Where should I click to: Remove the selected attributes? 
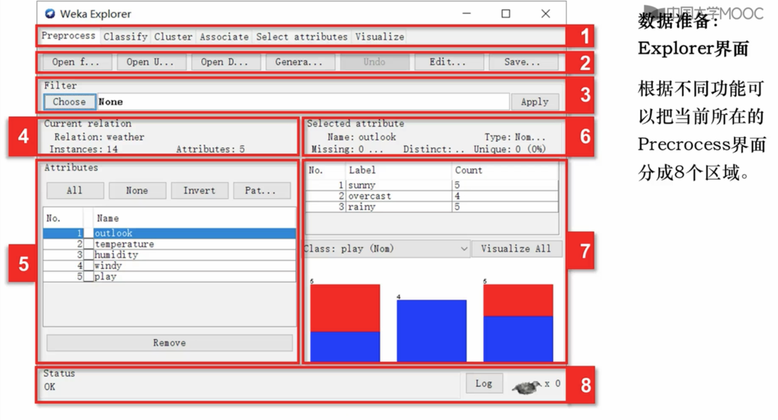(x=169, y=343)
